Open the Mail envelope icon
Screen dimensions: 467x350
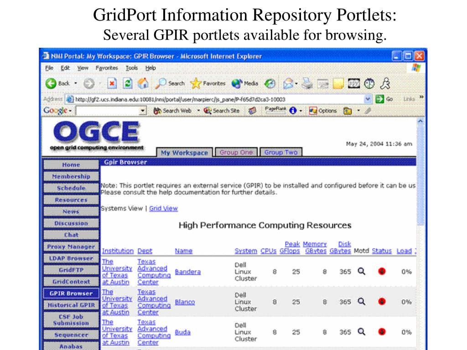pos(288,84)
